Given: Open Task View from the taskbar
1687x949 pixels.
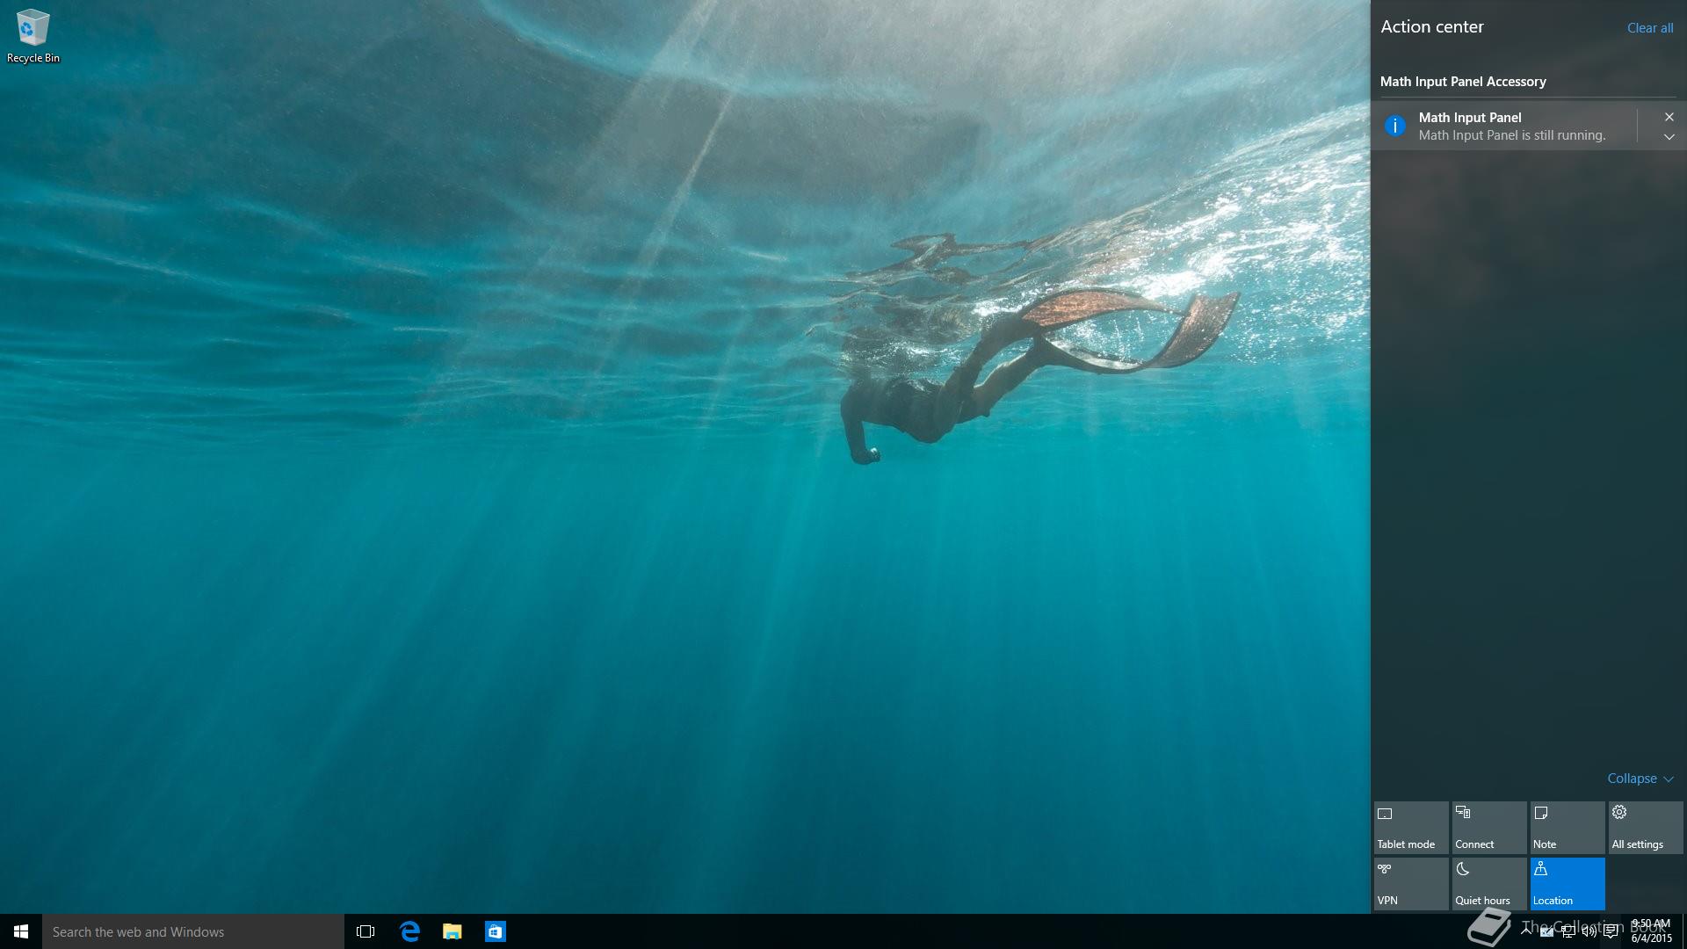Looking at the screenshot, I should click(x=366, y=931).
